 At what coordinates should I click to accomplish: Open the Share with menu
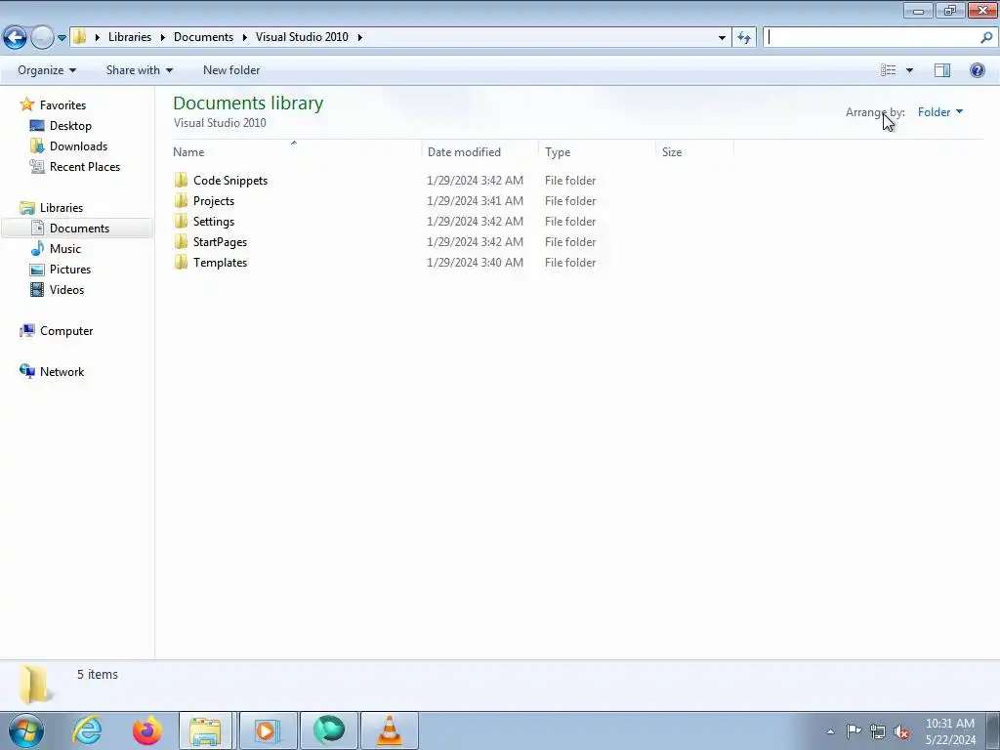139,70
